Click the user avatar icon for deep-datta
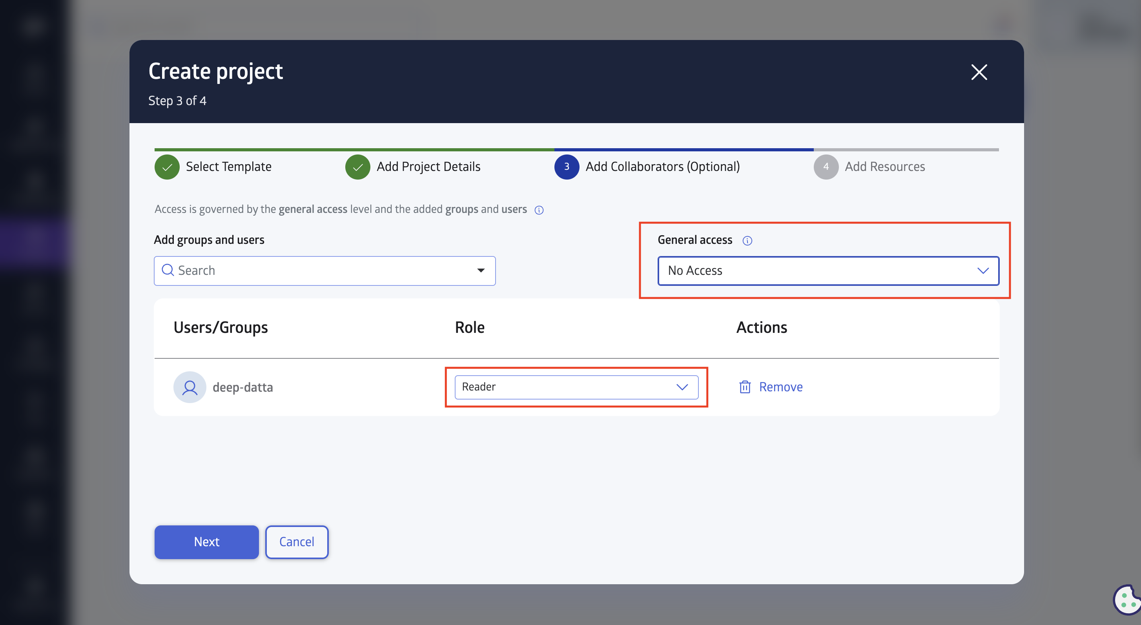This screenshot has width=1141, height=625. pyautogui.click(x=190, y=386)
